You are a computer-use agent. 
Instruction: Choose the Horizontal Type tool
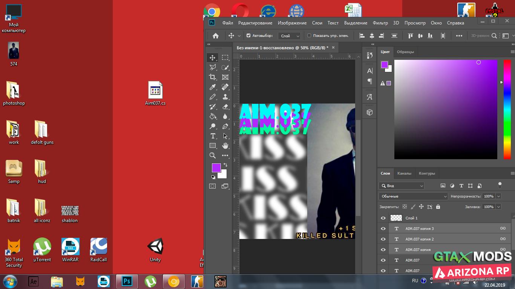(x=213, y=136)
